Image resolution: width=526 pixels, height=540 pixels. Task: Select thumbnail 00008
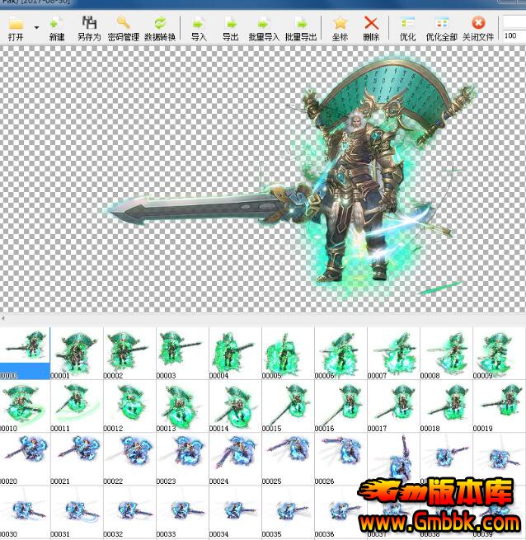coord(446,354)
